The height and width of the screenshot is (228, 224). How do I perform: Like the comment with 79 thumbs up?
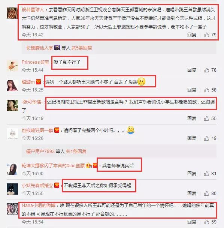[x=206, y=35]
